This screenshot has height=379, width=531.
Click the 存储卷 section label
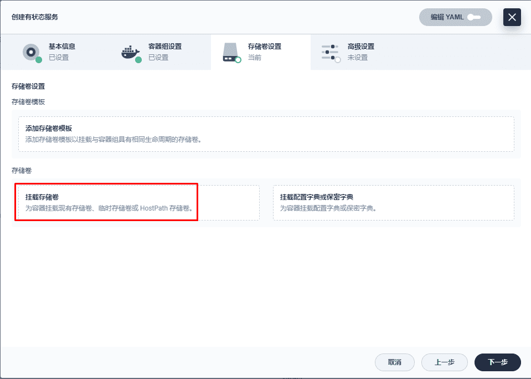click(x=22, y=171)
